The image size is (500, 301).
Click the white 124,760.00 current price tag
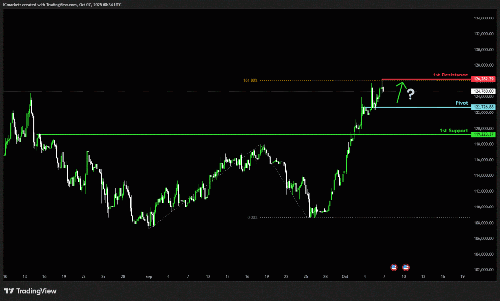tap(483, 91)
